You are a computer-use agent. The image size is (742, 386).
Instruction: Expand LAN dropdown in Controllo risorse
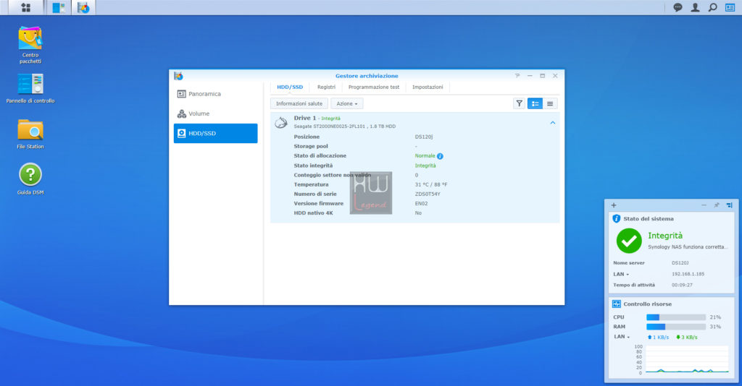pyautogui.click(x=622, y=337)
